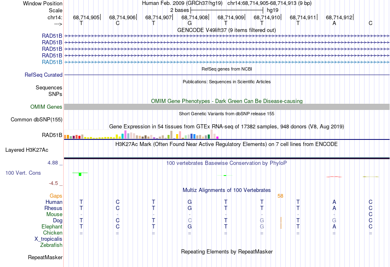Viewport: 390px width, 267px height.
Task: Click position label 68,714,909 in ruler
Action: point(231,17)
